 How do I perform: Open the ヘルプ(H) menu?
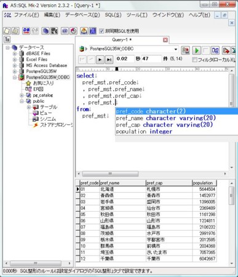(199, 15)
